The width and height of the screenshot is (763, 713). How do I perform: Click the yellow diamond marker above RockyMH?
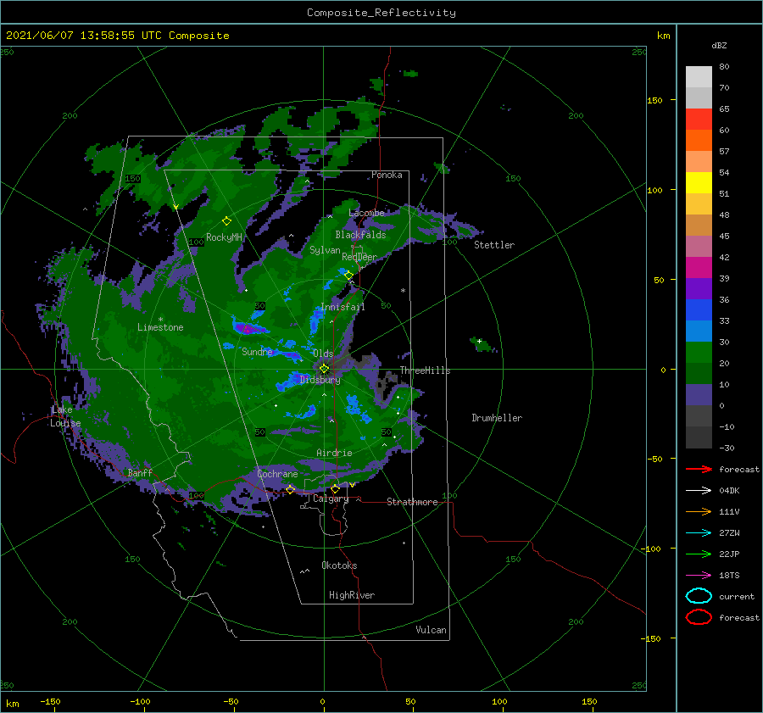[226, 221]
